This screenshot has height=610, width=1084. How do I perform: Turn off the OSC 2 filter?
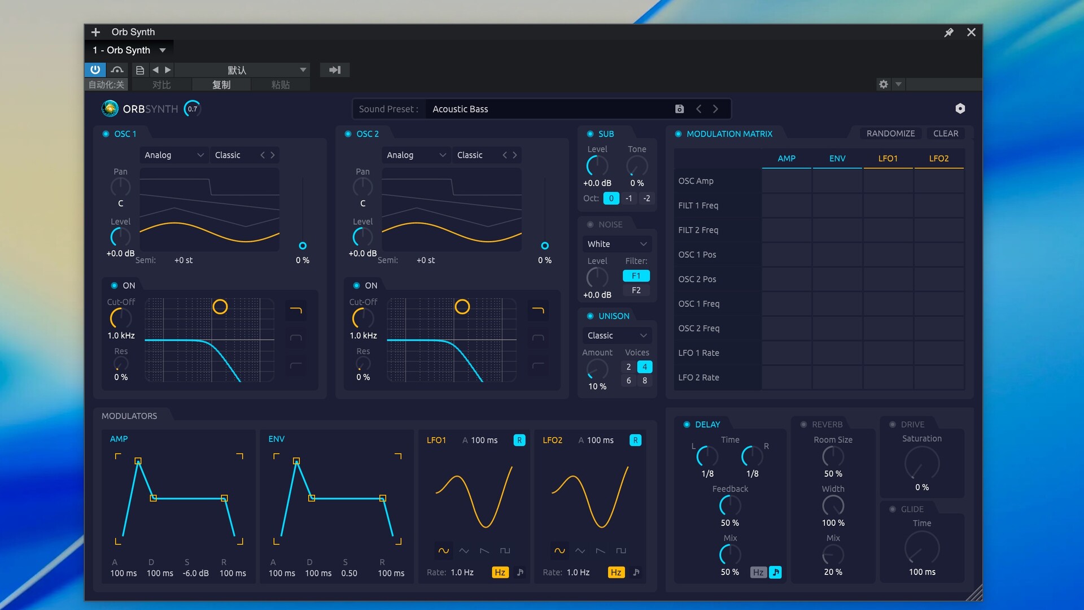[x=356, y=285]
